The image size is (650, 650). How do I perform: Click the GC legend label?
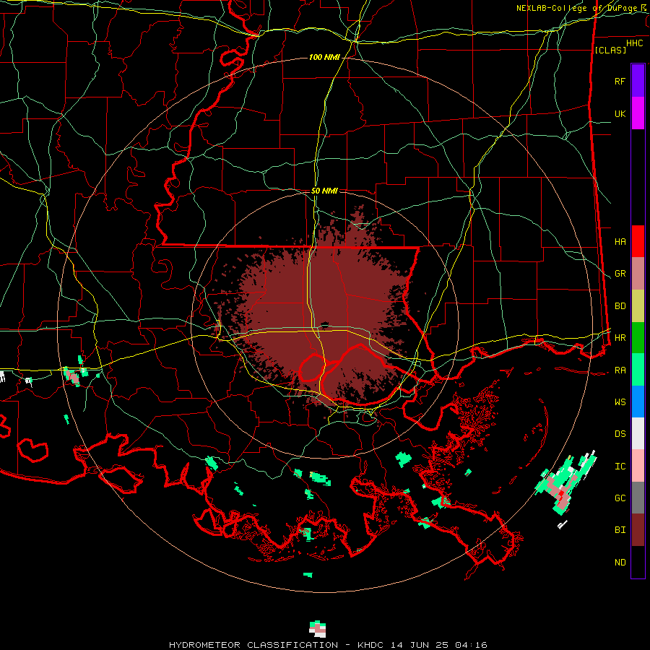coord(620,498)
